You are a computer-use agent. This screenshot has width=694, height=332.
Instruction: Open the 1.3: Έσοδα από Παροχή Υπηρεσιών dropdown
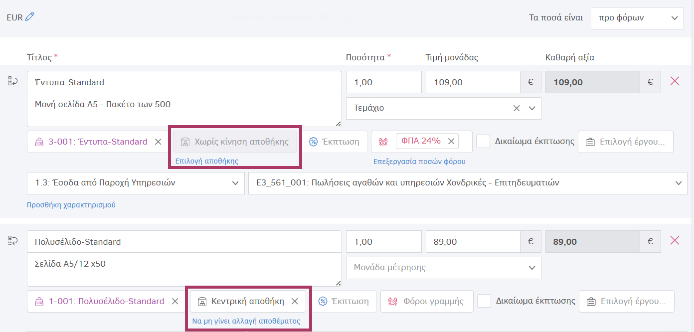point(136,183)
